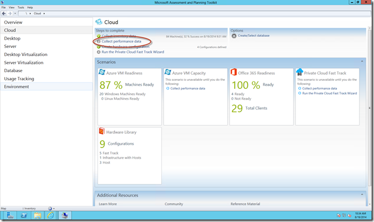This screenshot has height=222, width=374.
Task: Select Database in the left navigation
Action: 46,71
